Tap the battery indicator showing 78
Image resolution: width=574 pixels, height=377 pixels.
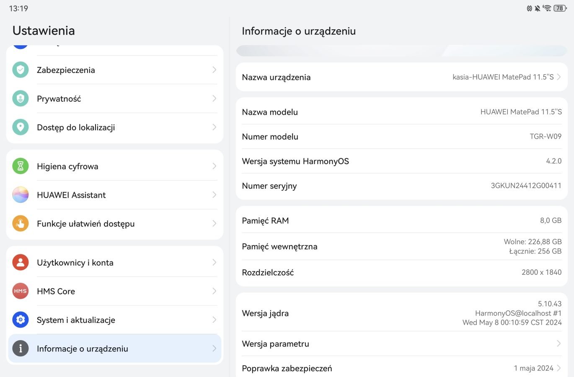click(560, 8)
